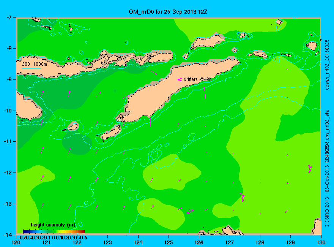Select the 'drifters @12h' legend label
Screen dimensions: 334x247
(197, 79)
